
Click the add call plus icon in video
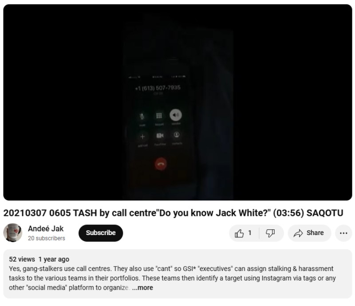(x=142, y=137)
